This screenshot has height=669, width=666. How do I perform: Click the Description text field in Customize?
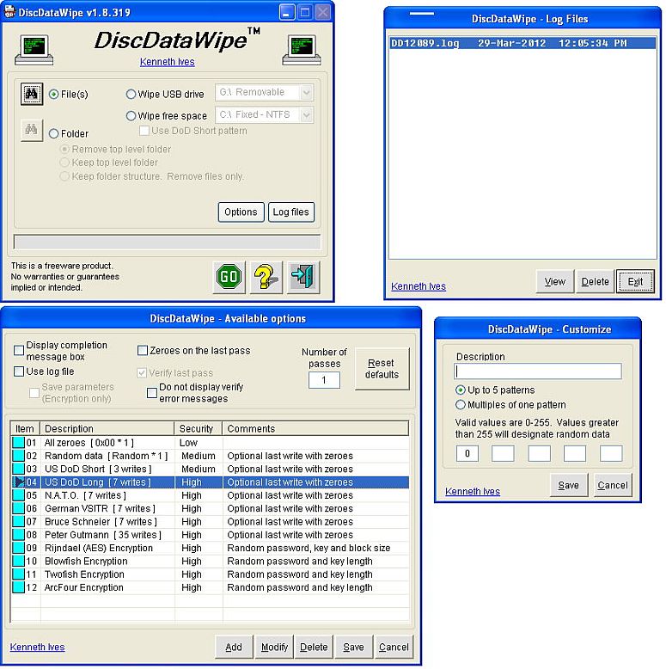[538, 371]
